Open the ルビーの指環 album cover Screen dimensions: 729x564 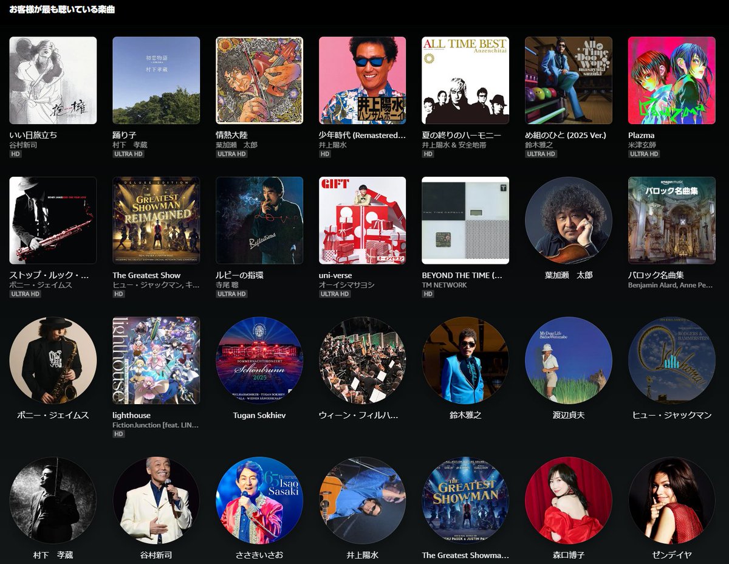point(259,220)
